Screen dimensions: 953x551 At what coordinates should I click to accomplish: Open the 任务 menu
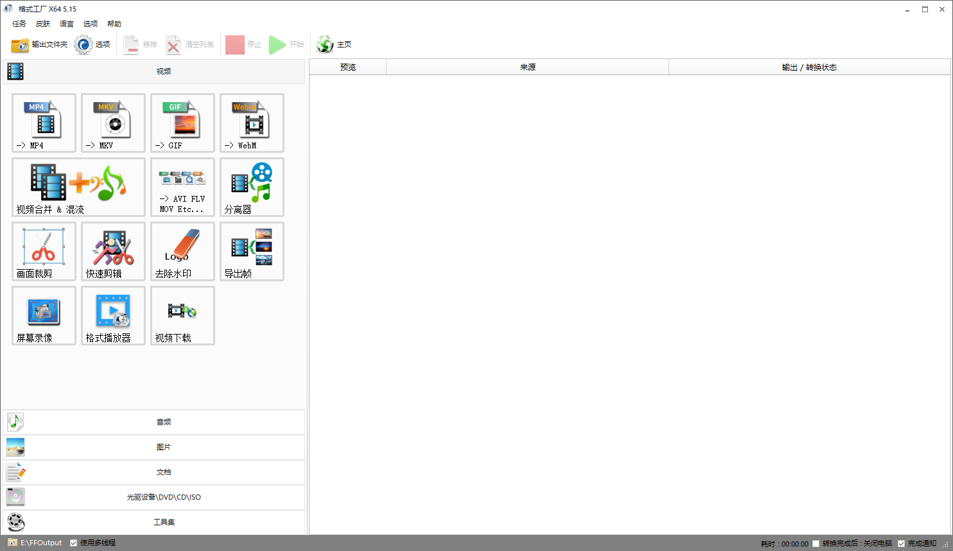(19, 24)
